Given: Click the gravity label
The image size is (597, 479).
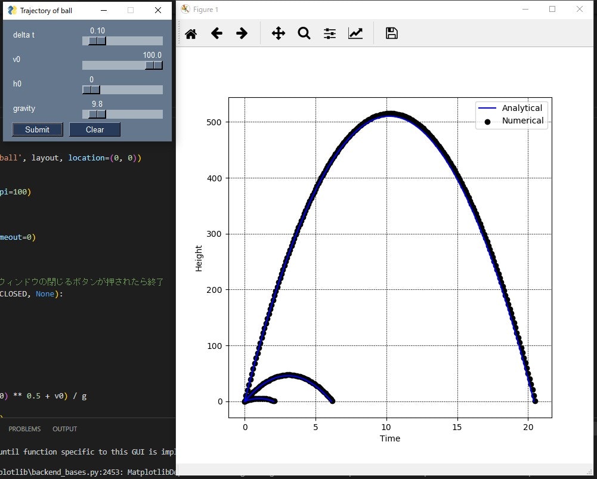Looking at the screenshot, I should point(24,109).
